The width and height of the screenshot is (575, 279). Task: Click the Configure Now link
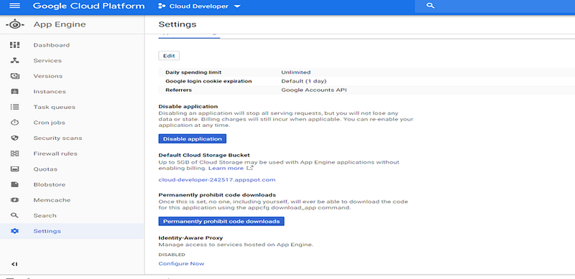[181, 264]
